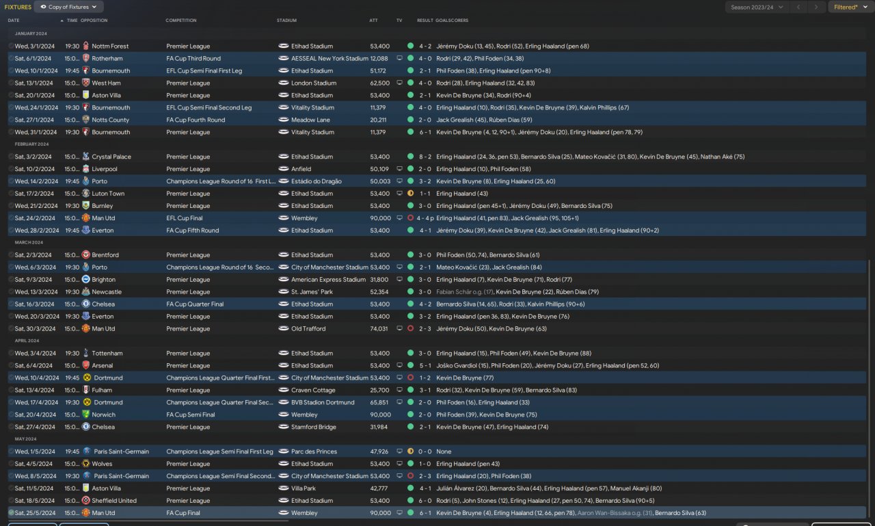This screenshot has width=875, height=526.
Task: Click the Burnley club badge
Action: [x=86, y=206]
